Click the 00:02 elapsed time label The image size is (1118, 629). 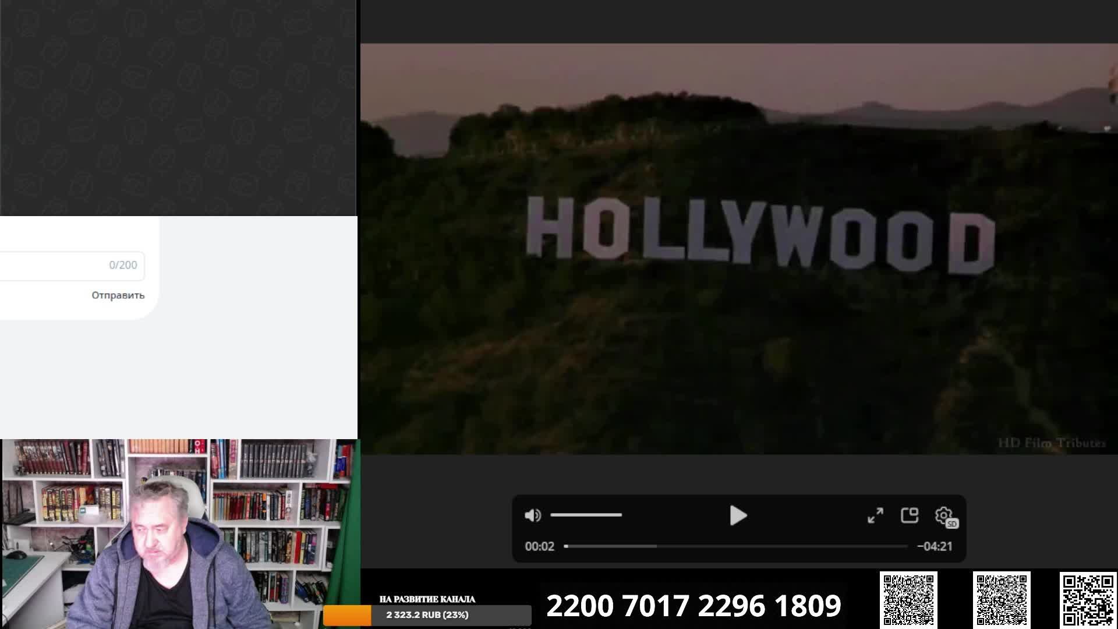pyautogui.click(x=539, y=546)
